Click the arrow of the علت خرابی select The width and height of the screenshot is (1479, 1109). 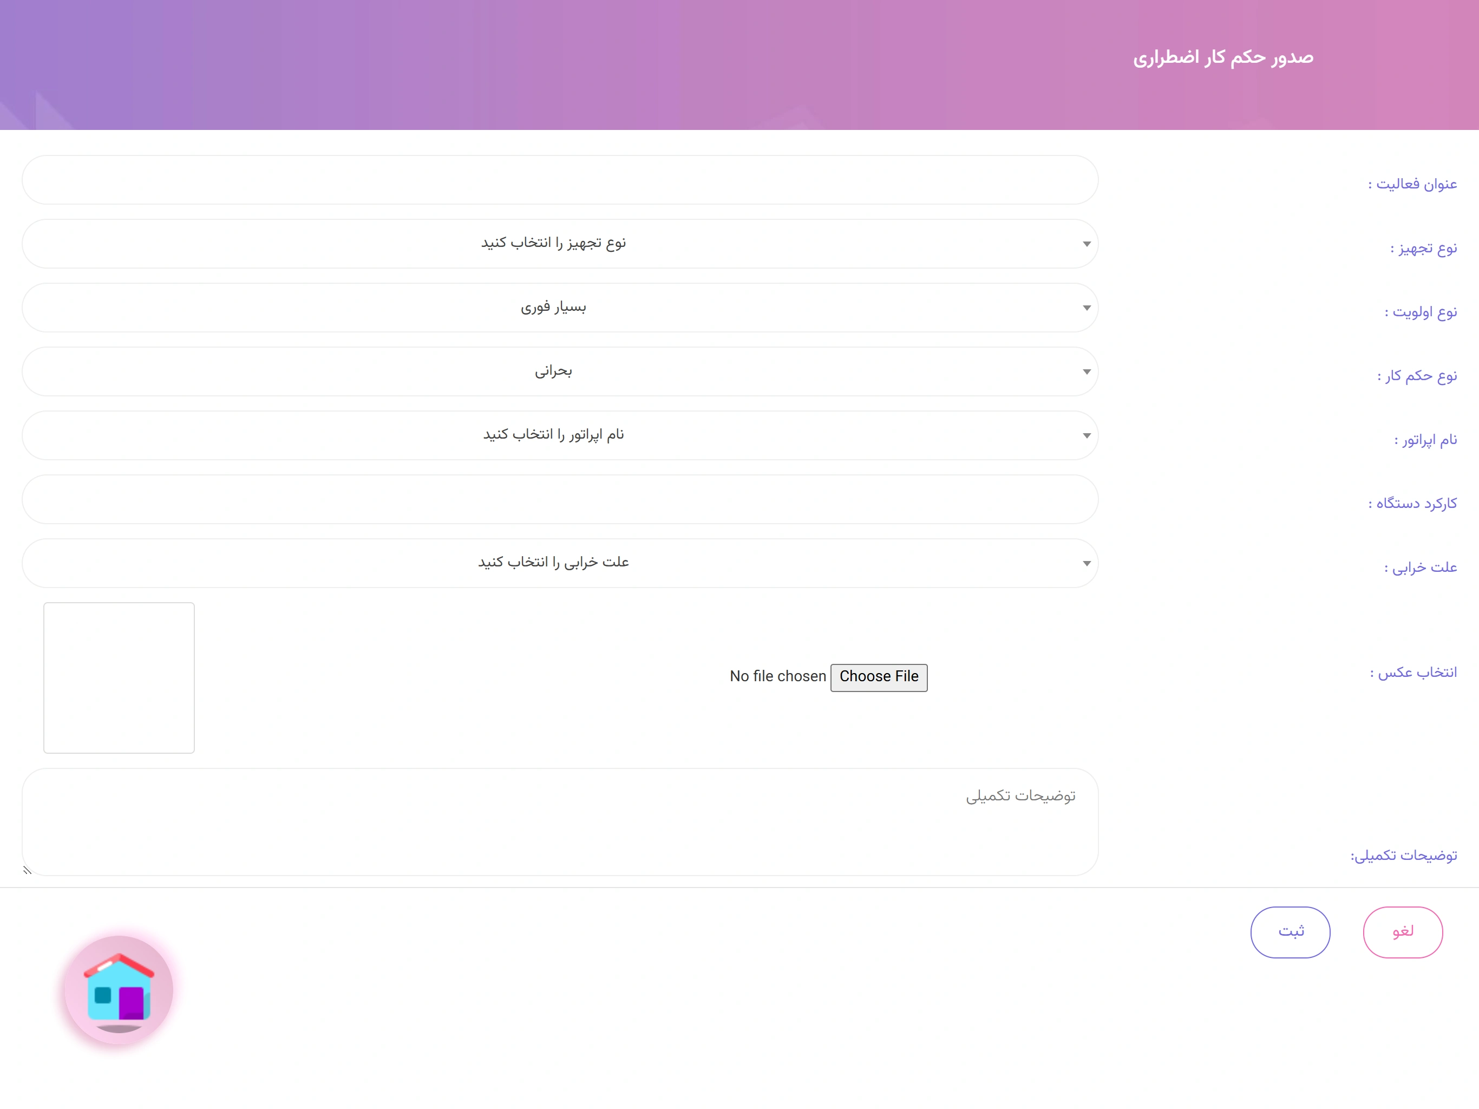pos(1087,564)
